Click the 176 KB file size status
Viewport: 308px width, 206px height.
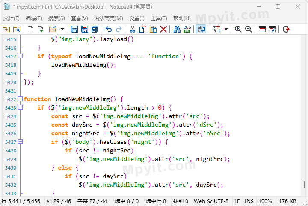[287, 201]
